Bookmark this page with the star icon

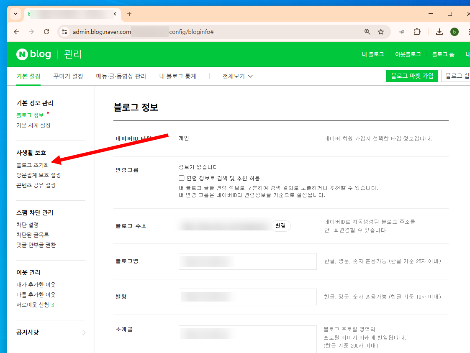(381, 32)
